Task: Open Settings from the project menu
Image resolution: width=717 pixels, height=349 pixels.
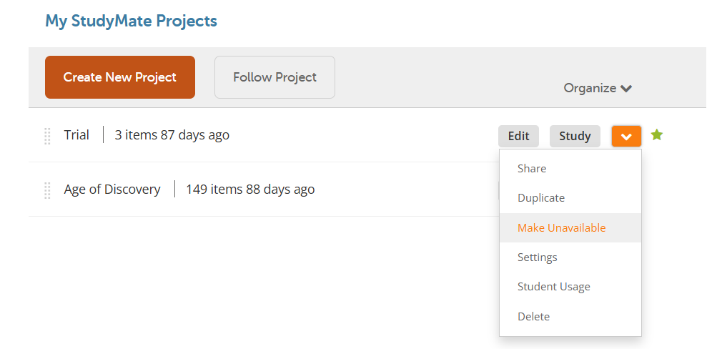Action: [538, 257]
